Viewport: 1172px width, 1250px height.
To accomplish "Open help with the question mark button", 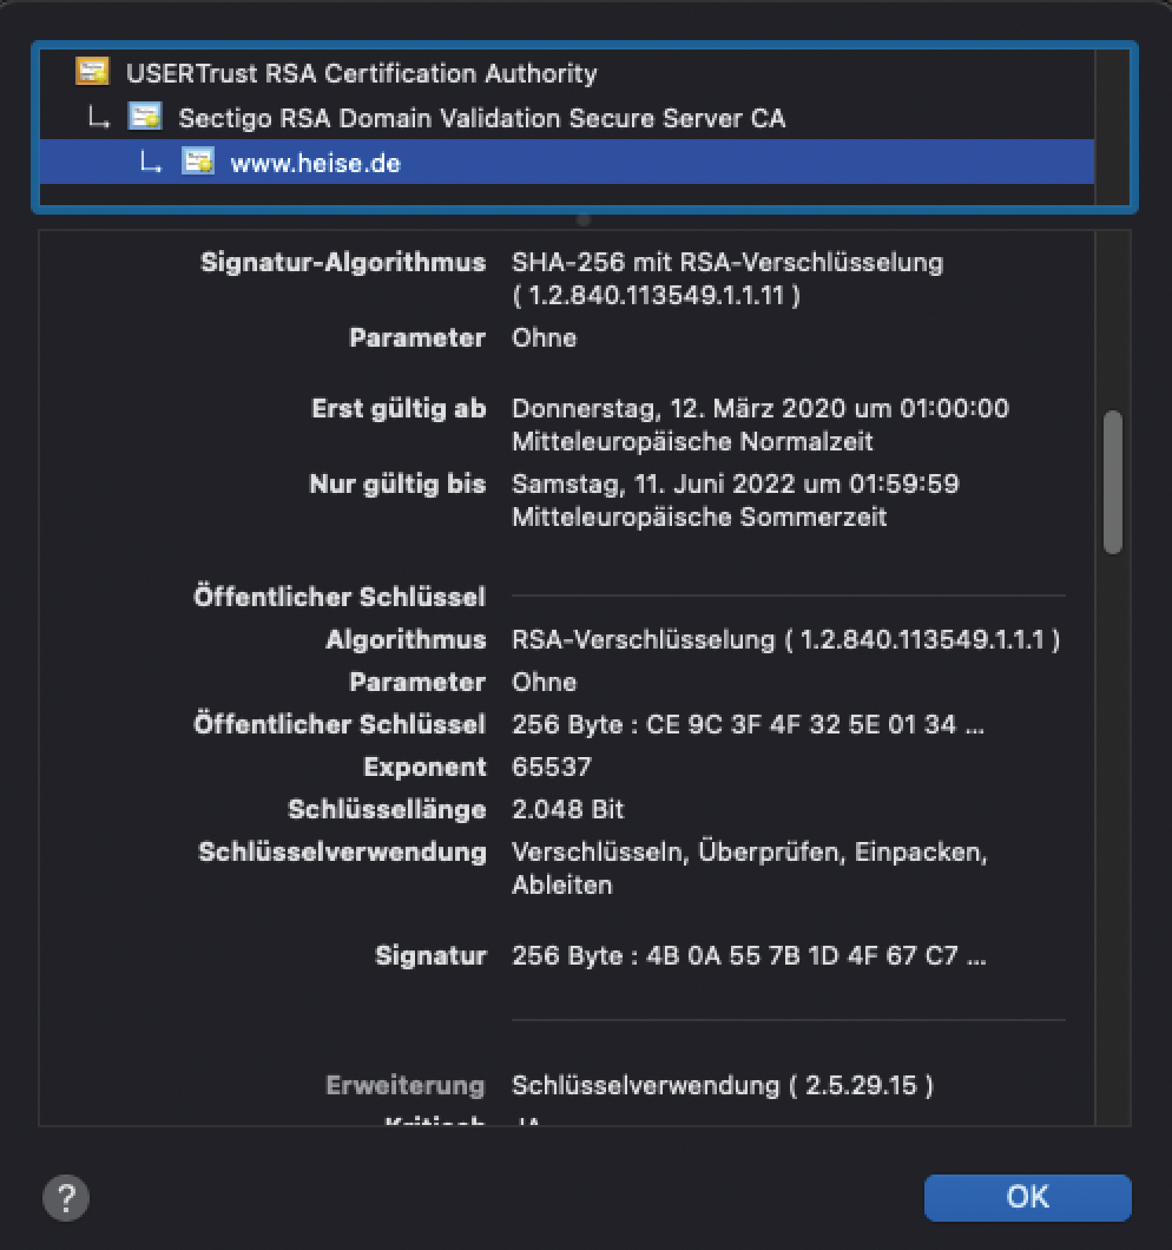I will tap(66, 1197).
